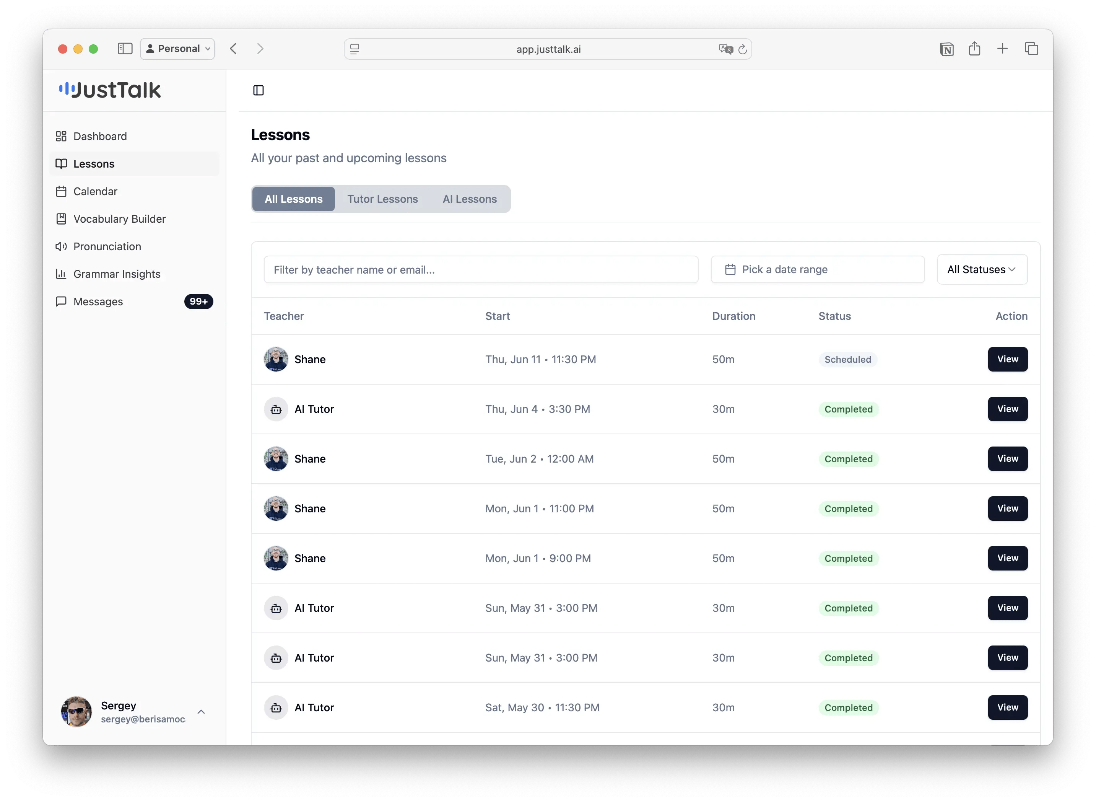Click the Safari share button
This screenshot has height=802, width=1096.
(x=975, y=49)
